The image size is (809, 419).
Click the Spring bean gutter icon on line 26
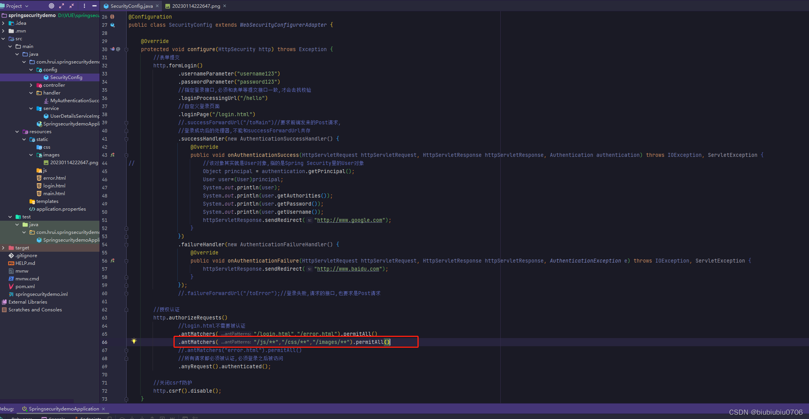pyautogui.click(x=112, y=17)
